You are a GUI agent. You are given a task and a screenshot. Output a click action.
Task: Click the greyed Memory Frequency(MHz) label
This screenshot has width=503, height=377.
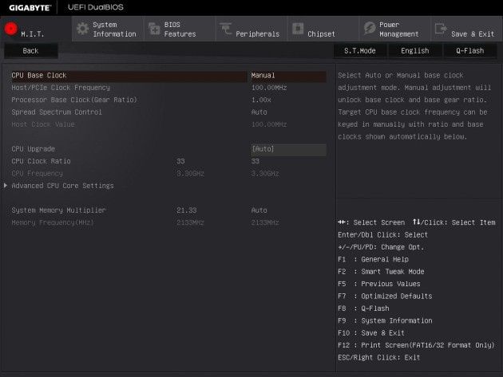(53, 222)
